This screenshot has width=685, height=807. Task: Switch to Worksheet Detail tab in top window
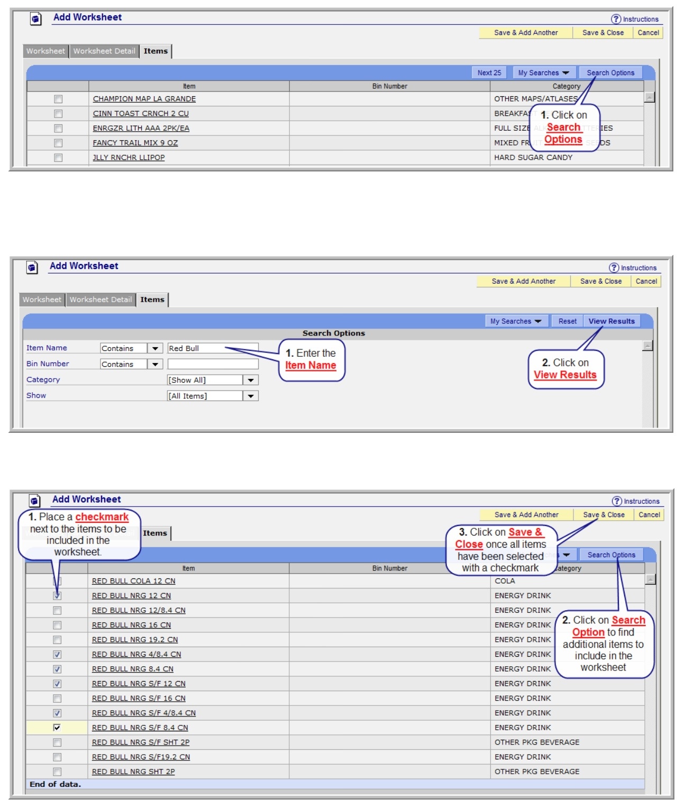coord(104,51)
